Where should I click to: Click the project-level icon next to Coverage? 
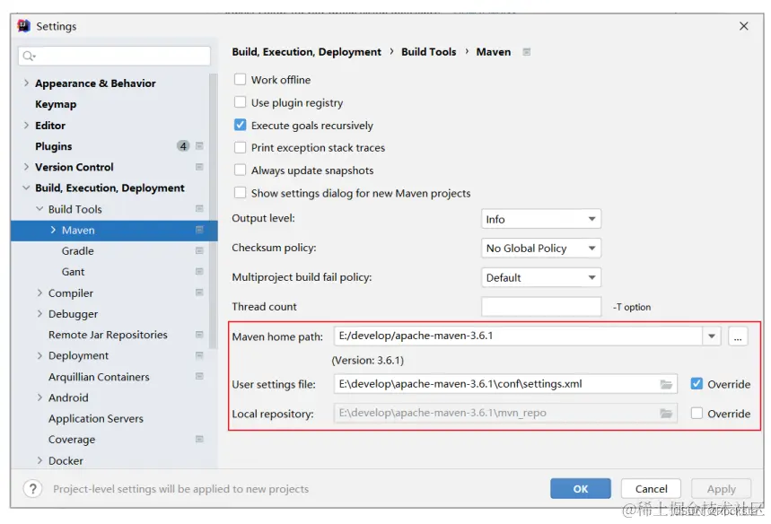tap(199, 439)
